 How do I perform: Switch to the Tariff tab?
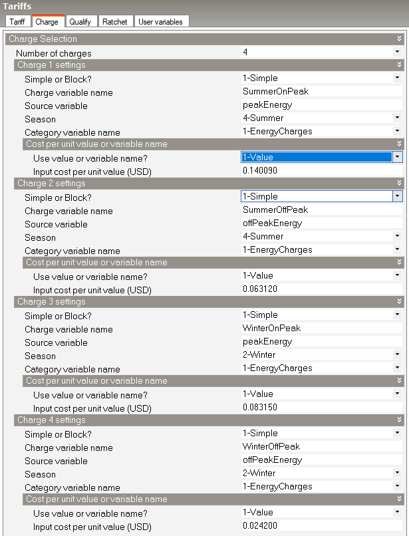click(17, 22)
